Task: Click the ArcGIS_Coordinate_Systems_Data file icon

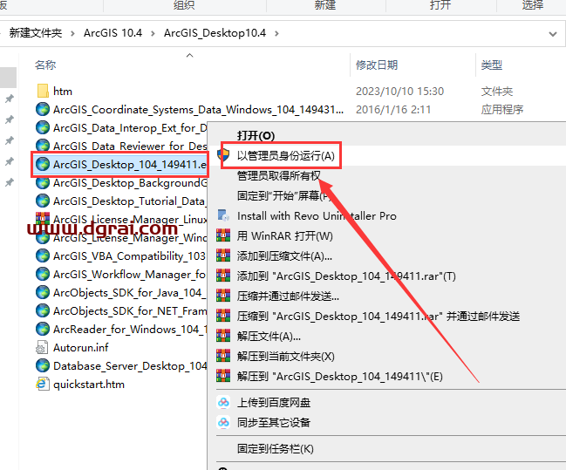Action: point(43,109)
